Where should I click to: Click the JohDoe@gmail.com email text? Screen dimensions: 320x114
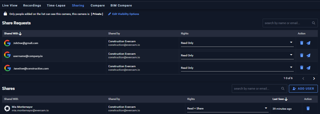pyautogui.click(x=26, y=43)
